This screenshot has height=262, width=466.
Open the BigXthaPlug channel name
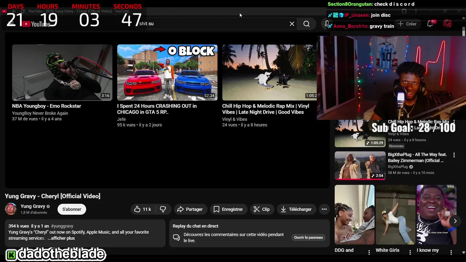398,167
